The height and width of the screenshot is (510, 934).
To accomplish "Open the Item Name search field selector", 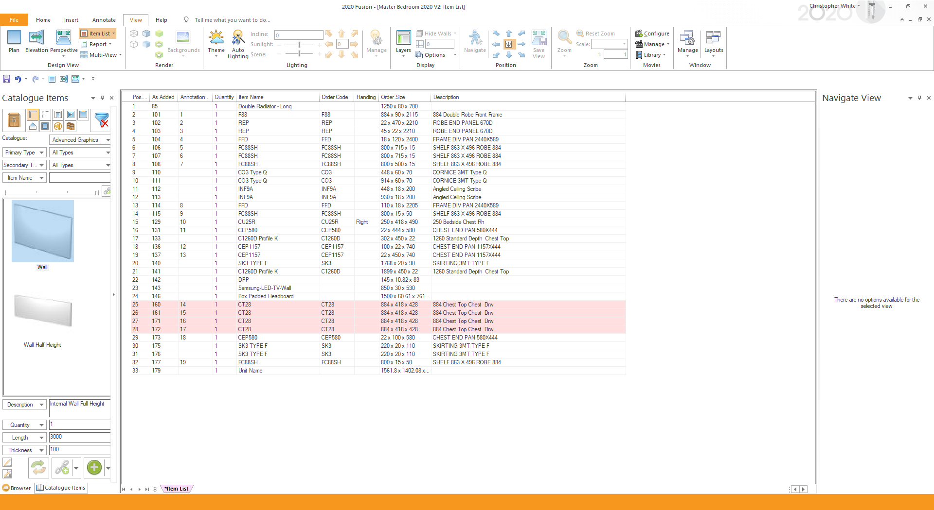I will [x=24, y=178].
